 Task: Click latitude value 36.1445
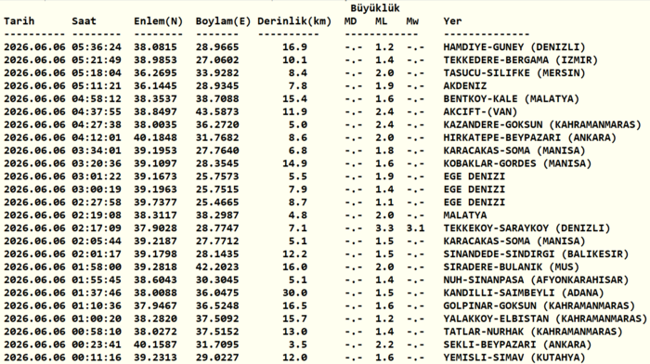coord(155,85)
